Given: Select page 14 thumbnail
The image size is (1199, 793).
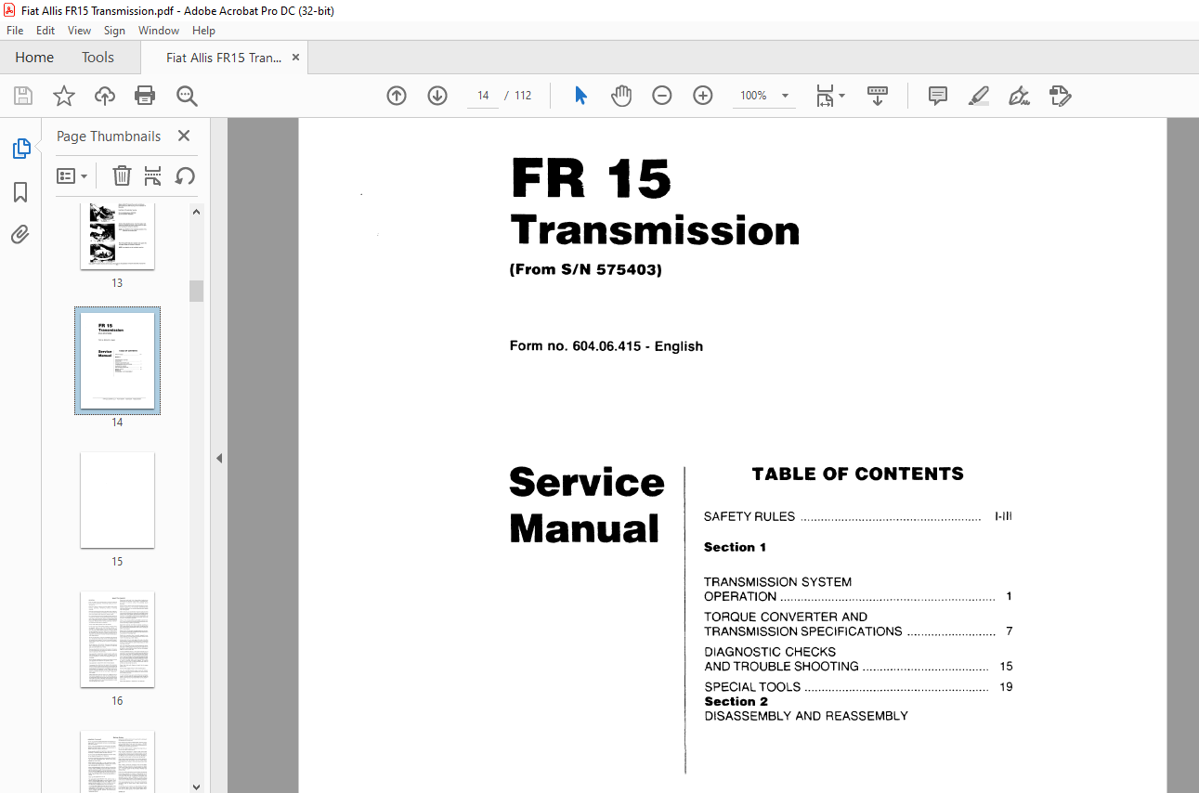Looking at the screenshot, I should (x=117, y=361).
